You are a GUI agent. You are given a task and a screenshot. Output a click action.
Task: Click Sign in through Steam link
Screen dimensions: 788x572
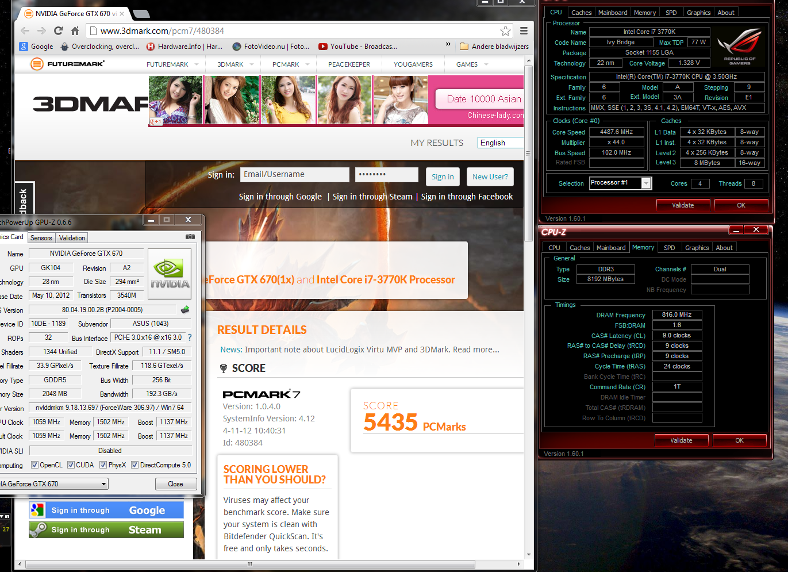coord(372,197)
